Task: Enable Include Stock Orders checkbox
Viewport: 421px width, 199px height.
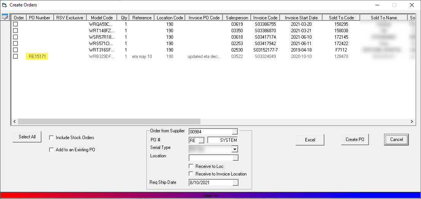Action: 51,138
